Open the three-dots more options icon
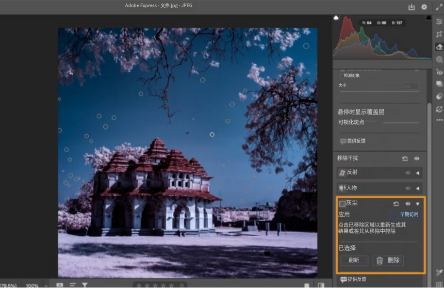Image resolution: width=444 pixels, height=288 pixels. pyautogui.click(x=439, y=120)
